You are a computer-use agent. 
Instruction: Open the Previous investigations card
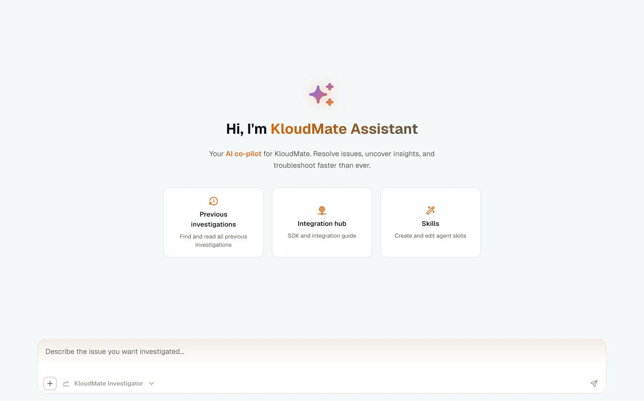[x=213, y=222]
